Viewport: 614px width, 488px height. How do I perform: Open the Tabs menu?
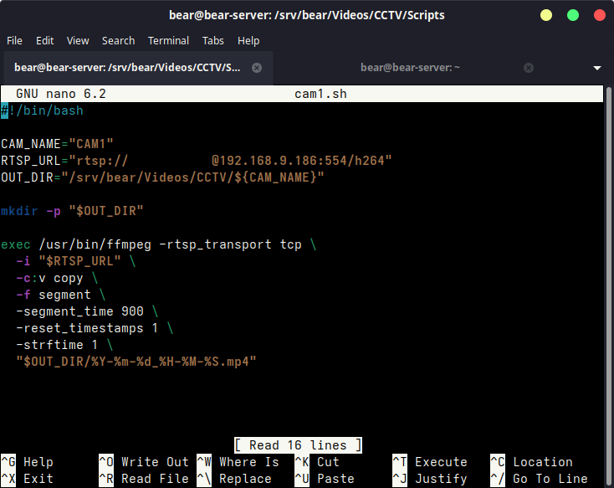(213, 40)
